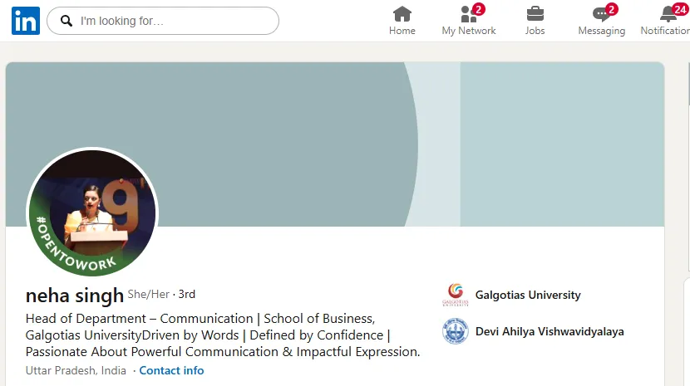Screen dimensions: 690x386
Task: Open the Home house icon
Action: [x=402, y=13]
